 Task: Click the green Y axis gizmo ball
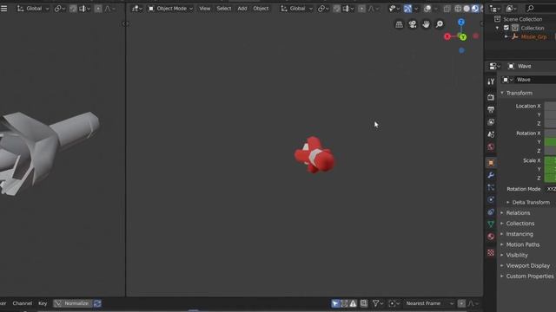point(463,36)
